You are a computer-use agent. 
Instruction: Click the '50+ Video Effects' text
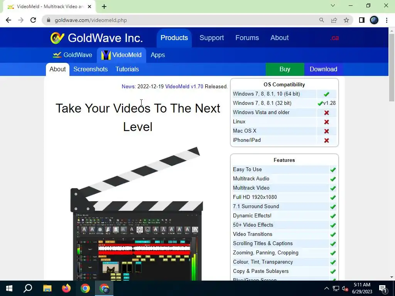point(253,225)
